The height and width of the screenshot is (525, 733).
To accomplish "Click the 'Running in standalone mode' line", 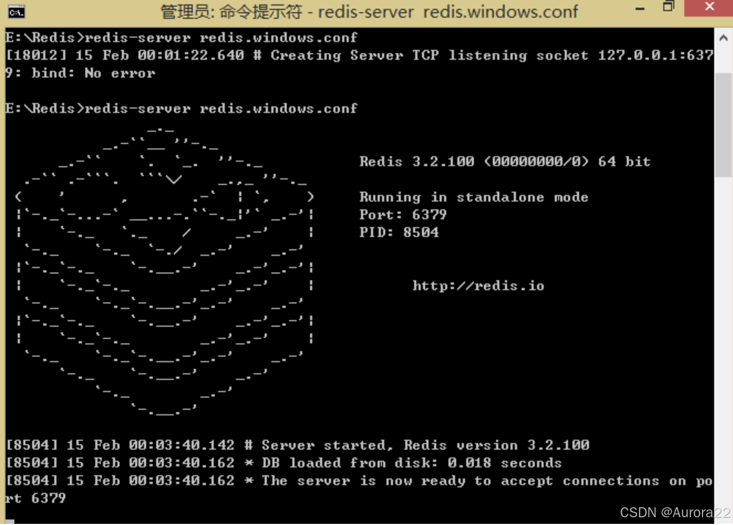I will 474,197.
